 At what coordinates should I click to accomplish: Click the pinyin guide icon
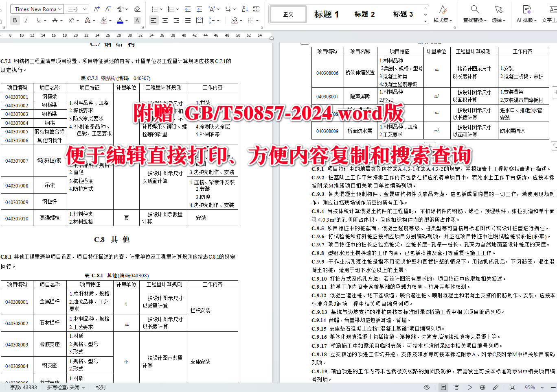point(120,9)
